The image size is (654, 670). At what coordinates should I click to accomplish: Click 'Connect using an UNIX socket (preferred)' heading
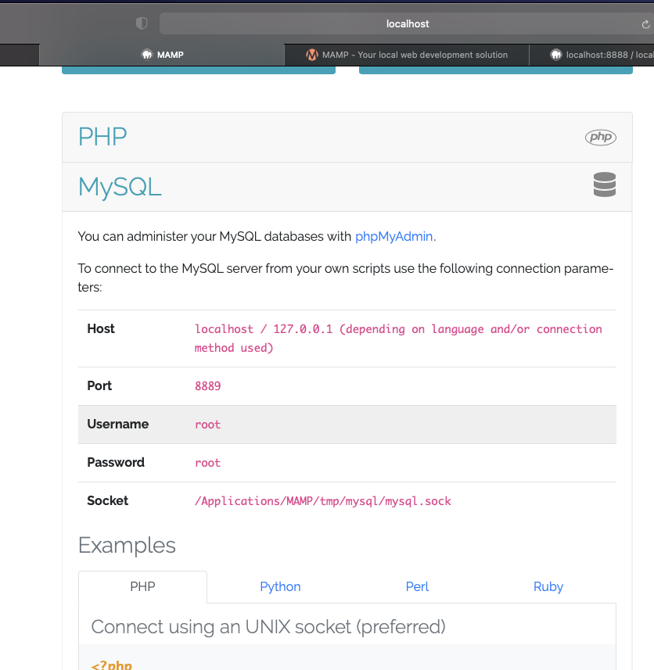point(268,627)
